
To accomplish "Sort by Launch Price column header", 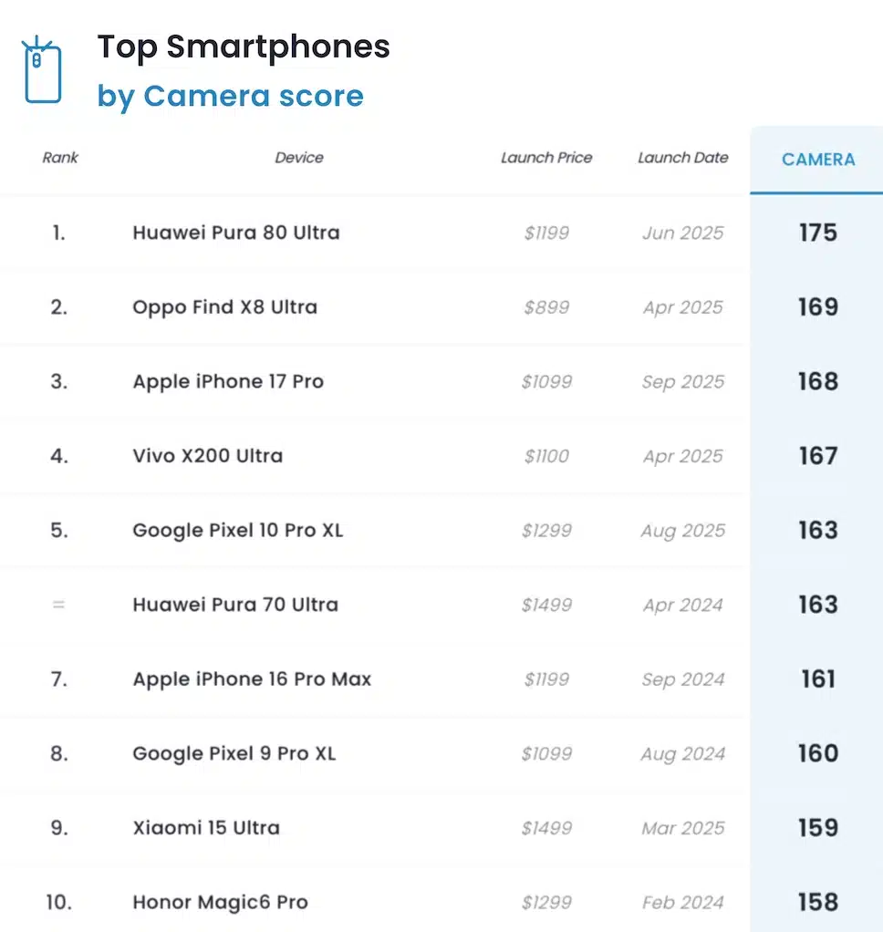I will [546, 158].
